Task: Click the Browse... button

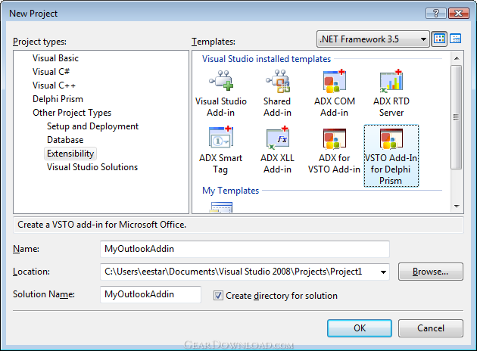Action: [x=431, y=272]
